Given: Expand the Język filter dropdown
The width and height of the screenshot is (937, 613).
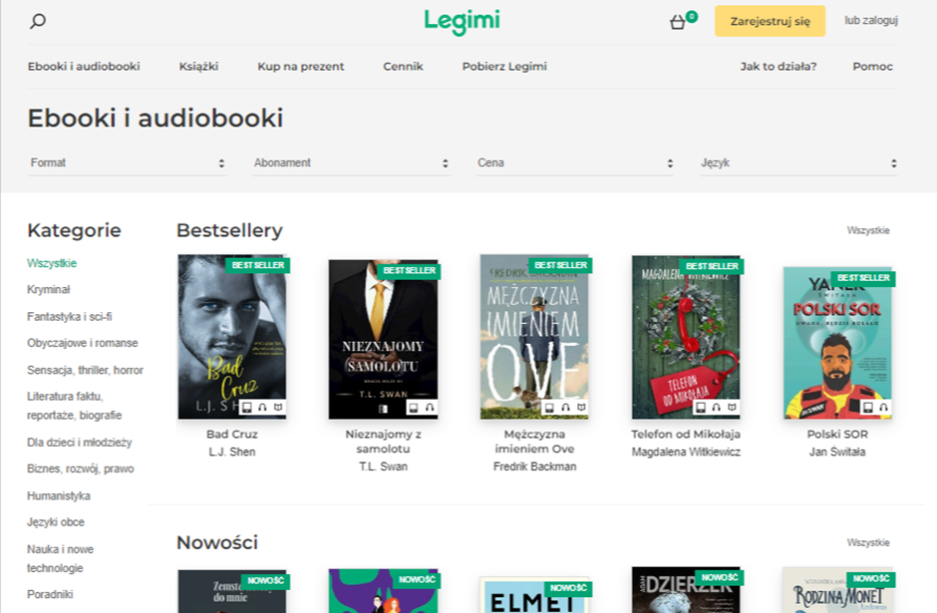Looking at the screenshot, I should pos(798,163).
